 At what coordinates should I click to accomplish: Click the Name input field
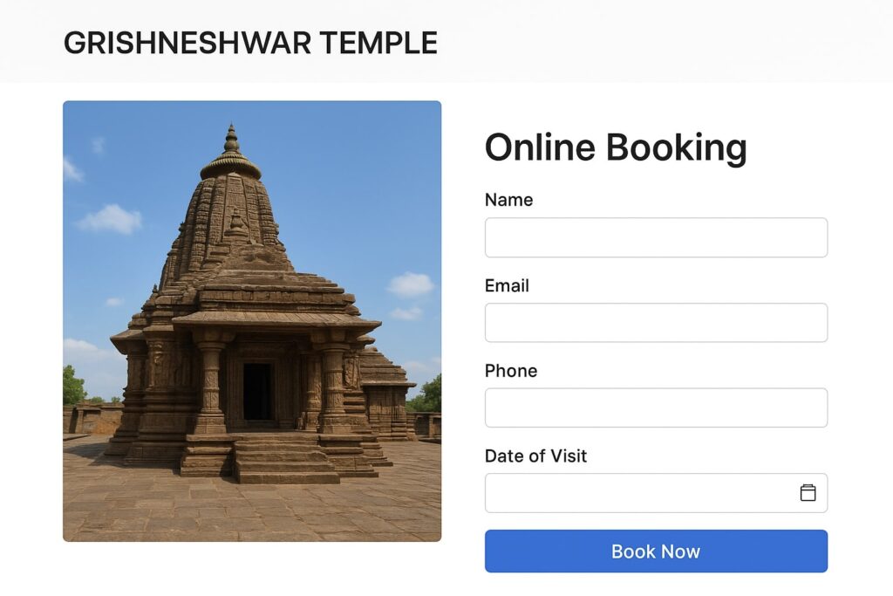[656, 237]
